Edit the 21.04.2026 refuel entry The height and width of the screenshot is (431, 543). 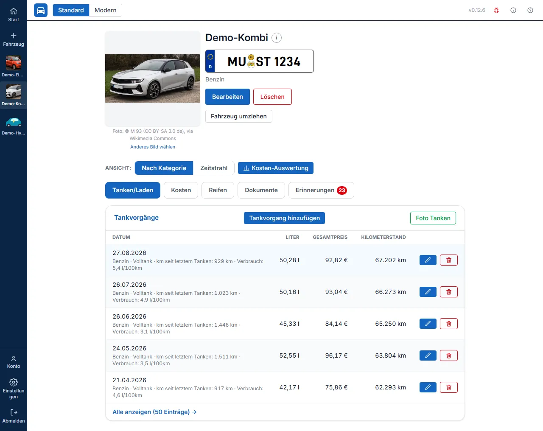428,387
